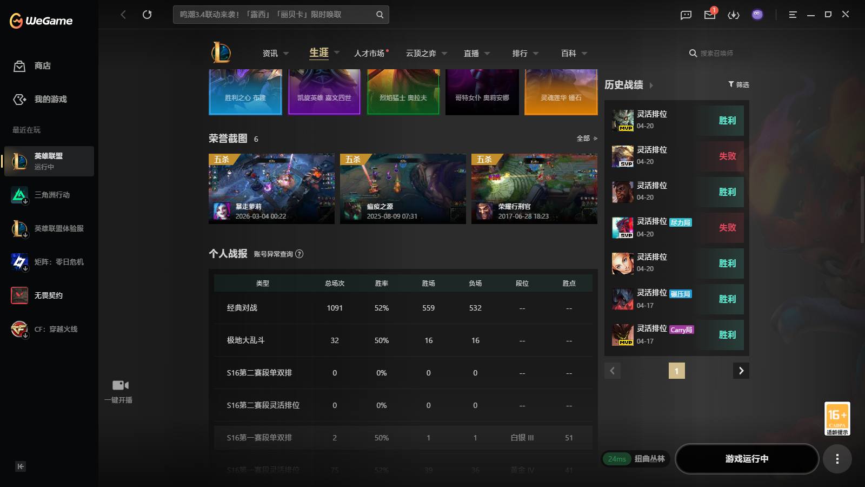View all honor screenshots (全部)

[x=587, y=139]
